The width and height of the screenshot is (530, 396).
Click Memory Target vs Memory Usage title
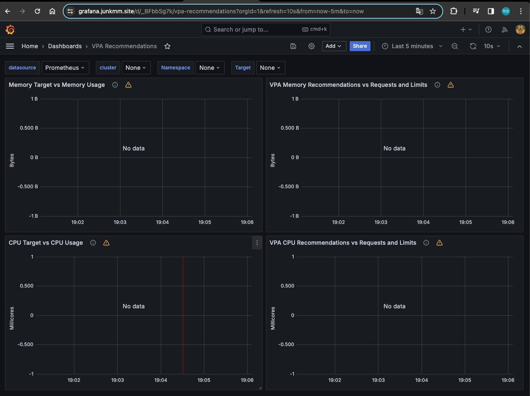click(x=57, y=85)
